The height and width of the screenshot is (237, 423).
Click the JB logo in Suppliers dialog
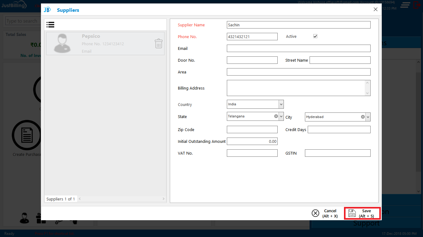47,10
